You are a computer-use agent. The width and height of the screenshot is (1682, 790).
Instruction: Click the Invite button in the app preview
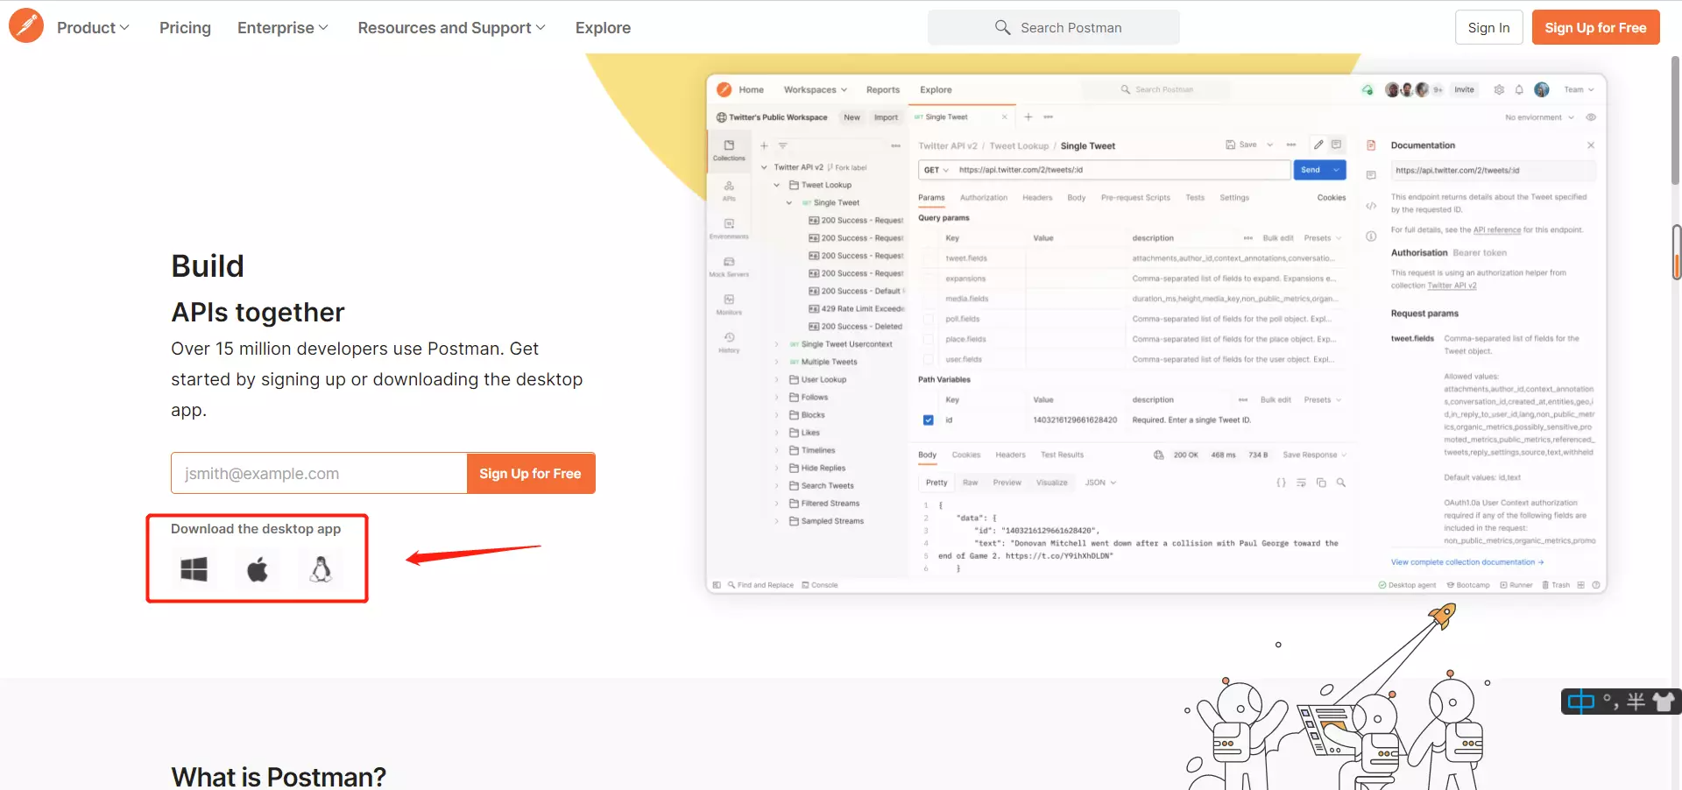pyautogui.click(x=1464, y=89)
